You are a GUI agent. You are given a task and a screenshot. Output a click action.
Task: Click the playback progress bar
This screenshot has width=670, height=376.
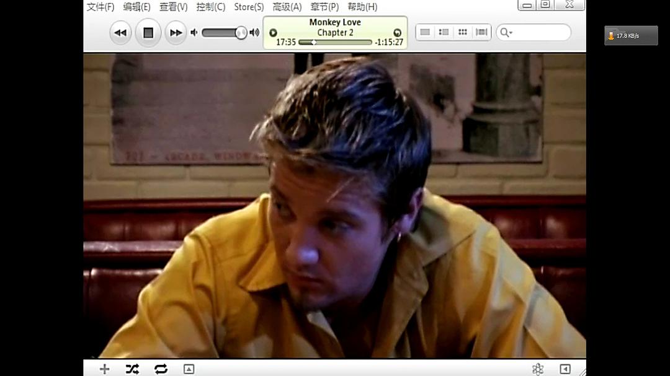[335, 43]
